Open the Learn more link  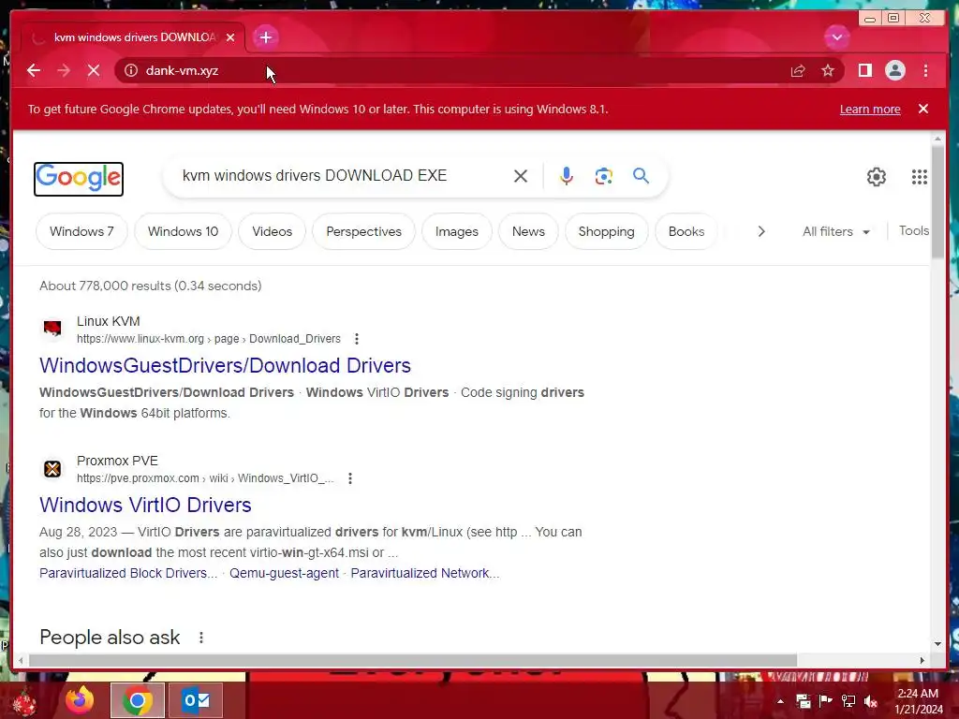tap(870, 110)
